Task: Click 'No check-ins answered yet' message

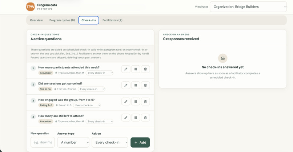Action: point(222,67)
